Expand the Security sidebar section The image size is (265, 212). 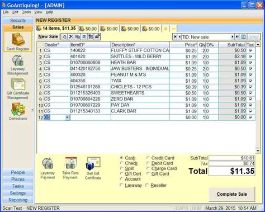18,20
